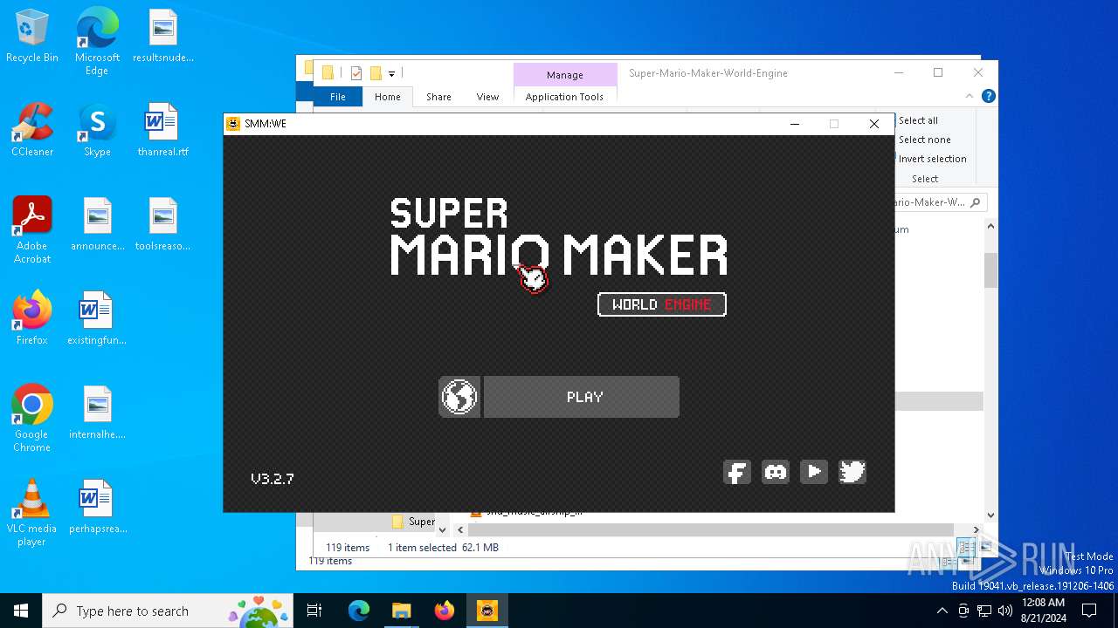The height and width of the screenshot is (628, 1118).
Task: Click Select all in Explorer ribbon
Action: coord(918,120)
